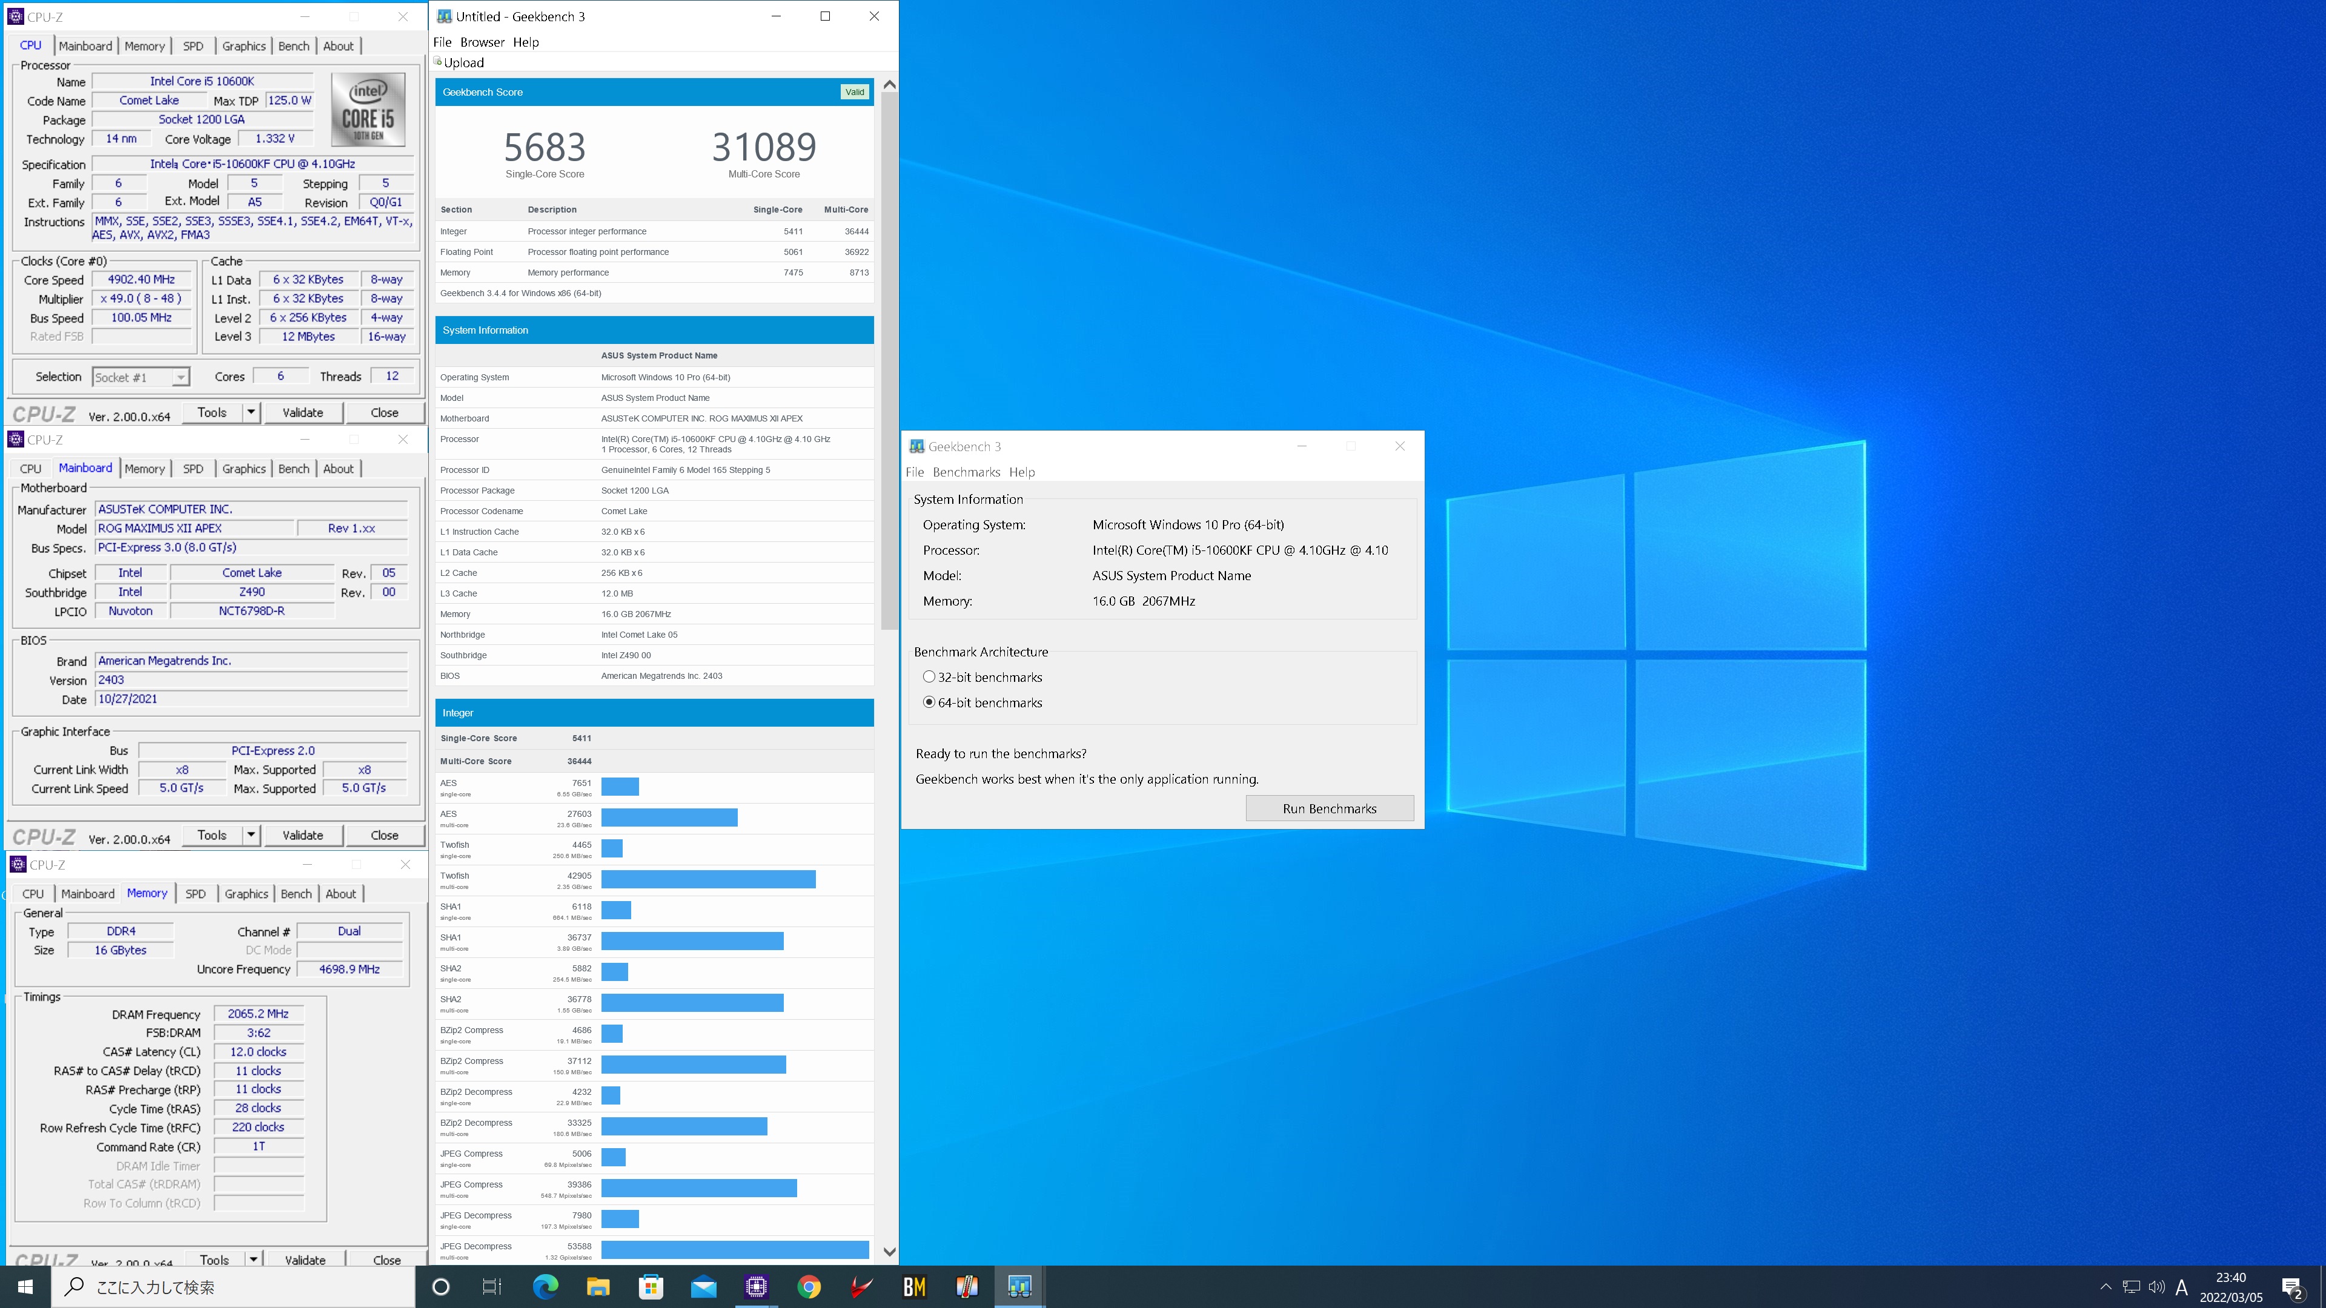Image resolution: width=2326 pixels, height=1308 pixels.
Task: Click the Geekbench results scrollbar thumb
Action: pyautogui.click(x=889, y=361)
